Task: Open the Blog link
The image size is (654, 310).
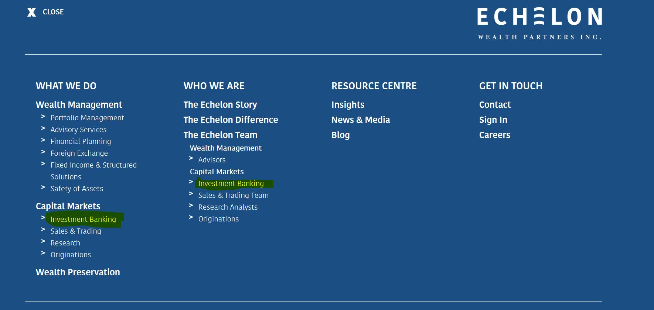Action: pos(341,135)
